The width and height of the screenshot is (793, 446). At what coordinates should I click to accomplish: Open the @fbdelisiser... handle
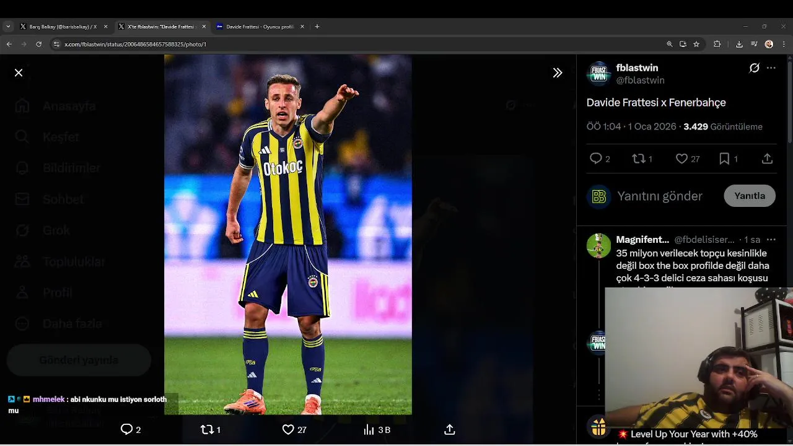704,239
